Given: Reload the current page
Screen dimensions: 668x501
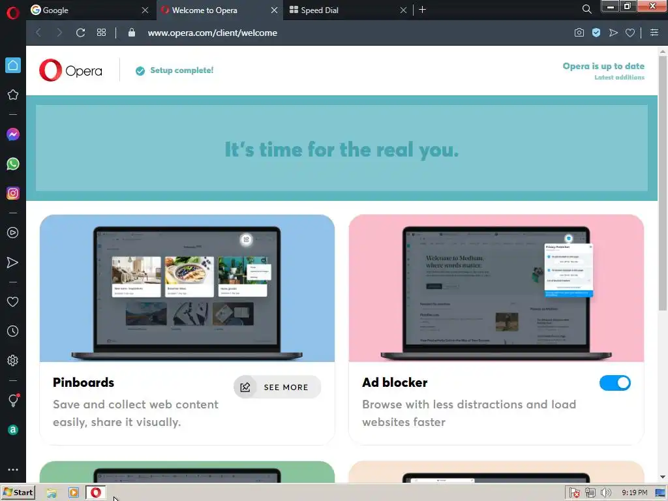Looking at the screenshot, I should tap(80, 33).
